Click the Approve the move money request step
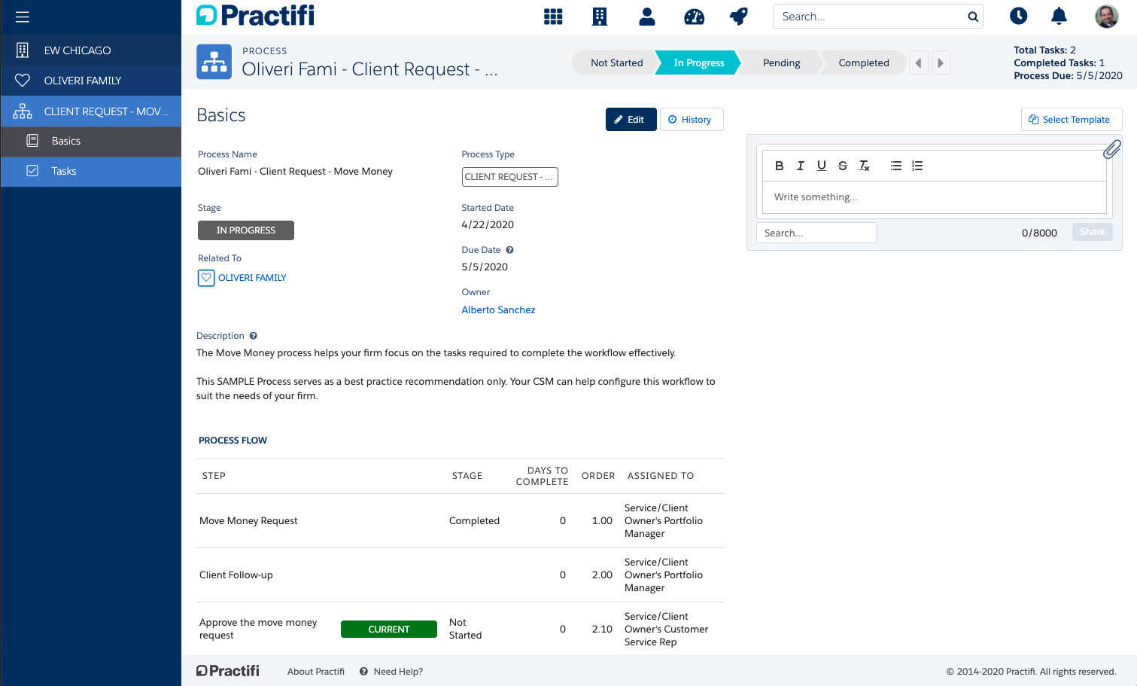Screen dimensions: 1137x686 [258, 629]
